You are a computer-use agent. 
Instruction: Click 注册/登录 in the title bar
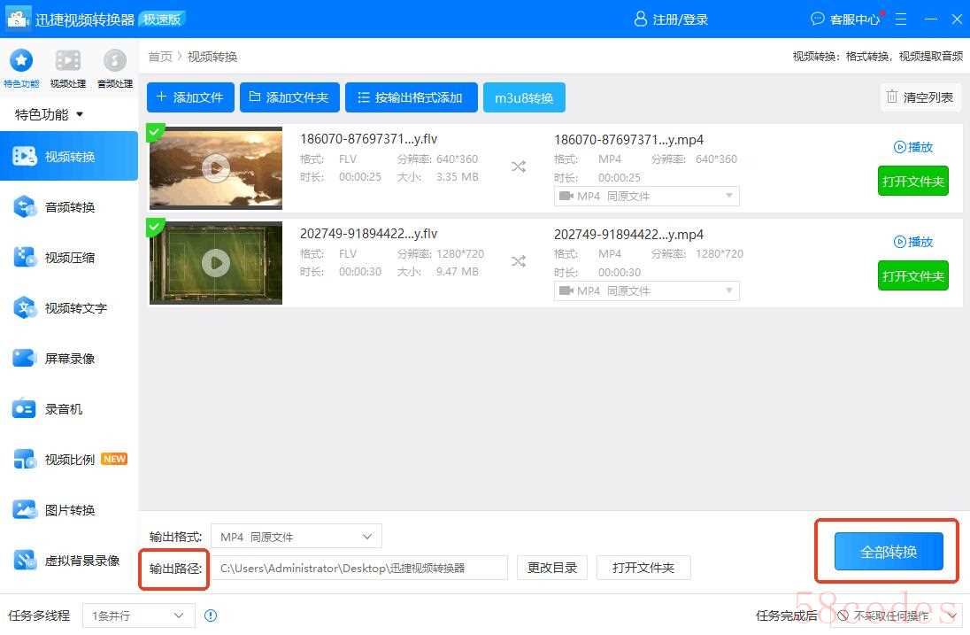tap(671, 19)
